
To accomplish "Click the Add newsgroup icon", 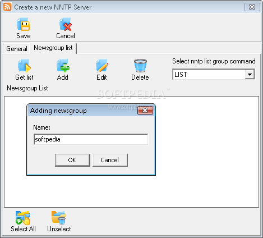I will 63,66.
